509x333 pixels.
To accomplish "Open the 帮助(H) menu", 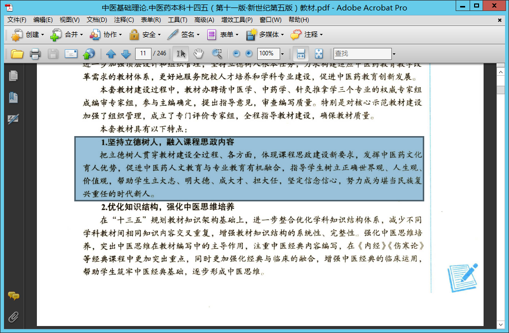I will click(x=298, y=20).
